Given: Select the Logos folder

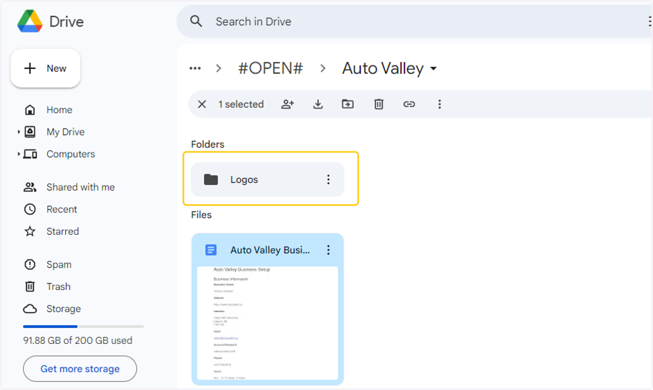Looking at the screenshot, I should tap(268, 179).
